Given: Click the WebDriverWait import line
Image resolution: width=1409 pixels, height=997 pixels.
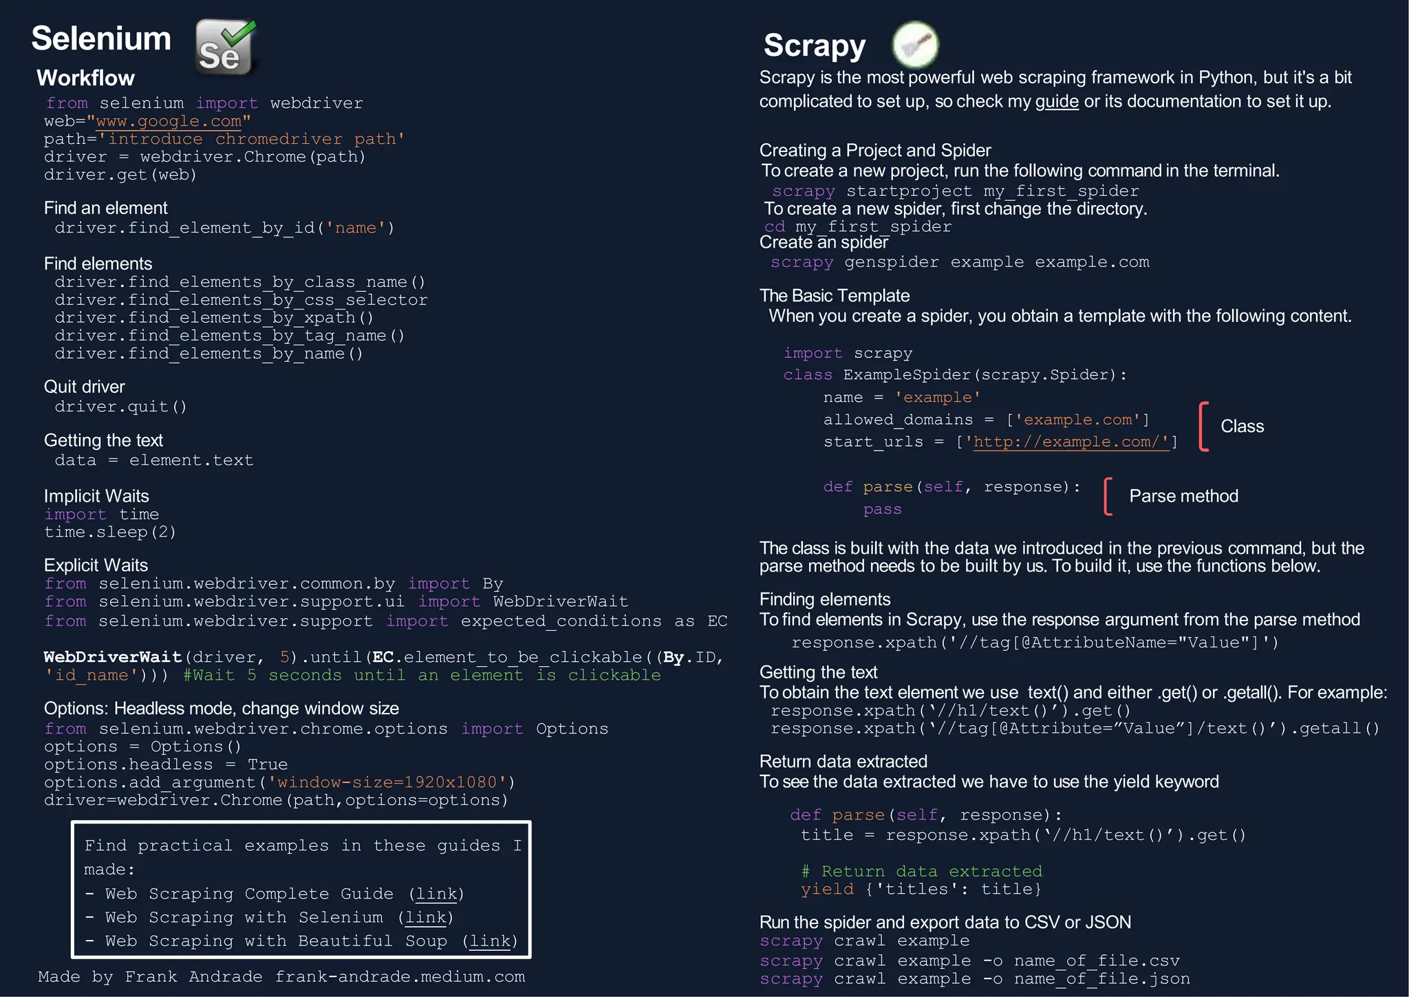Looking at the screenshot, I should pyautogui.click(x=336, y=601).
